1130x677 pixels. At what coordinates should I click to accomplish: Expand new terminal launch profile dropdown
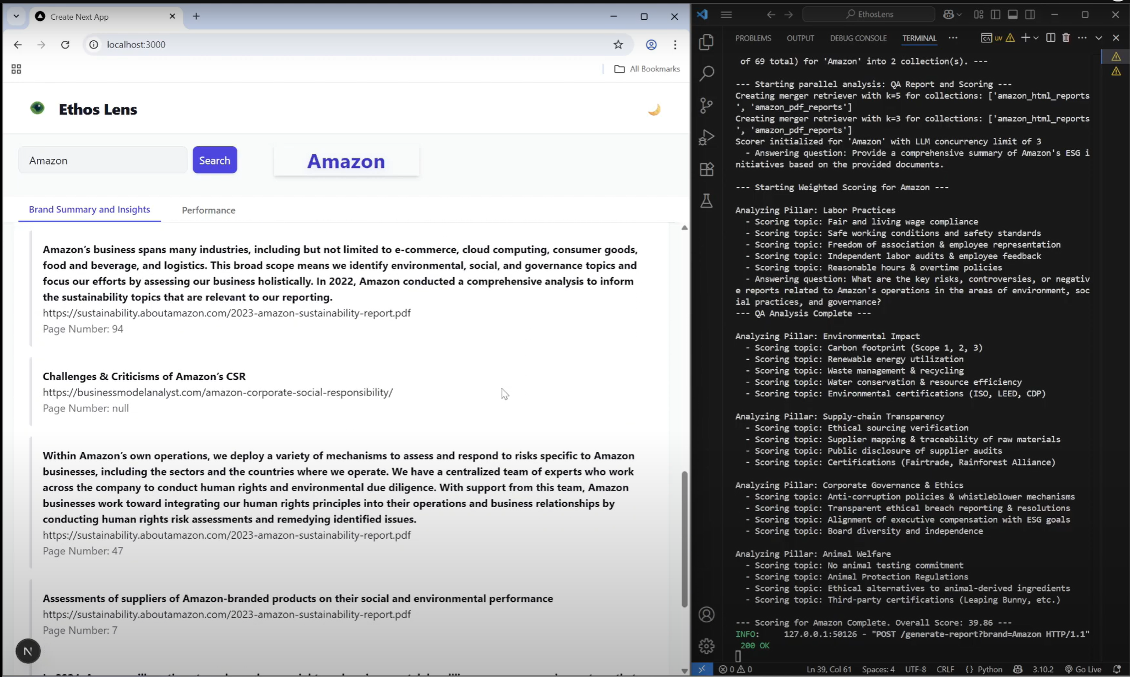(1036, 38)
